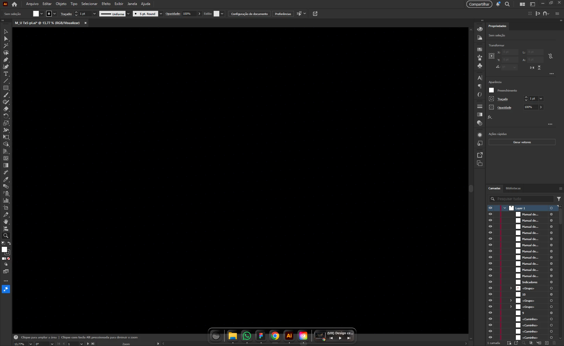Open Google Chrome from the taskbar dock
The width and height of the screenshot is (564, 346).
(x=275, y=336)
